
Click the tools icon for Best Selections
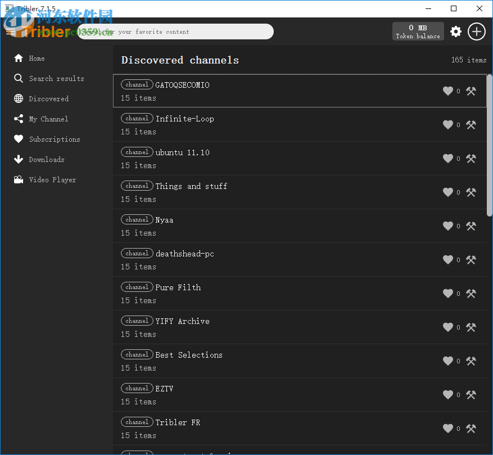(x=471, y=361)
